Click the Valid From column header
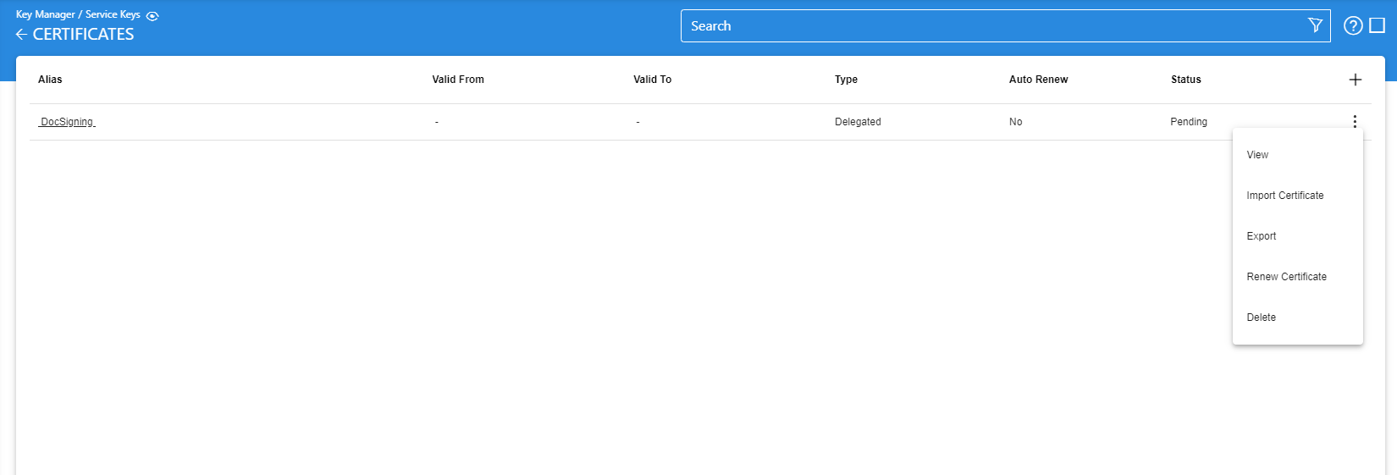This screenshot has height=475, width=1397. [458, 80]
